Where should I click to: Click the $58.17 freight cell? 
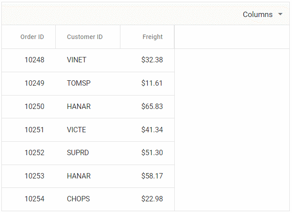coord(152,176)
